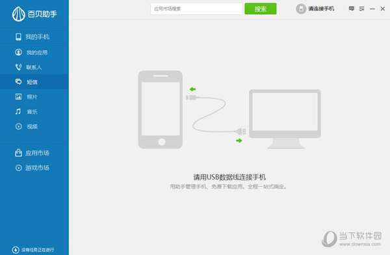Open the main menu icon in title bar

[361, 8]
